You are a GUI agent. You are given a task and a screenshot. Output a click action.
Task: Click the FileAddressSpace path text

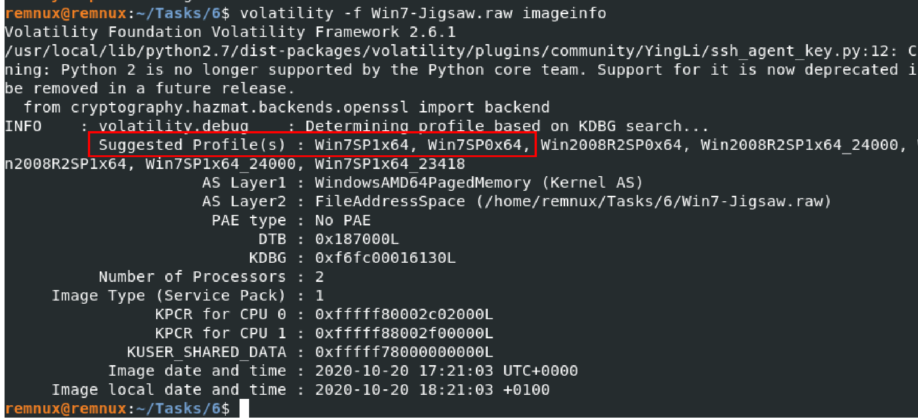click(x=573, y=201)
